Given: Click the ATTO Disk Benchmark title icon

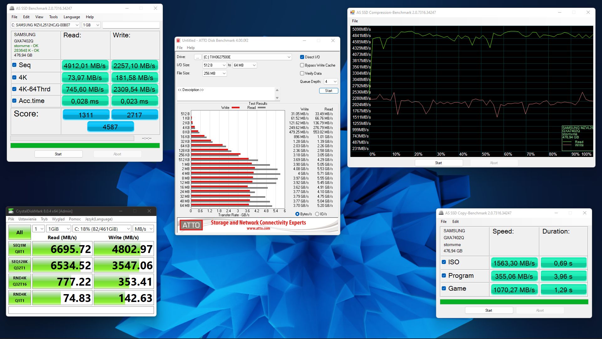Looking at the screenshot, I should coord(178,40).
